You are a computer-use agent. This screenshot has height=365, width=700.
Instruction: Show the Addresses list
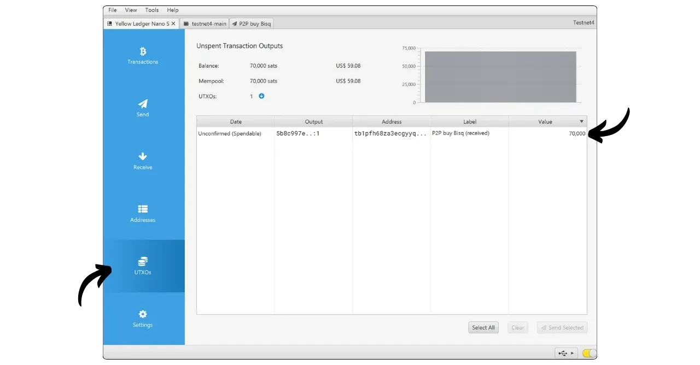coord(143,213)
